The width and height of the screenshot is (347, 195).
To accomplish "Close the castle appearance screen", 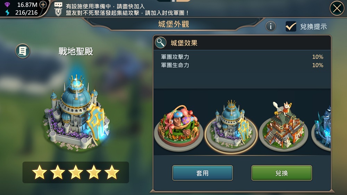I will [337, 8].
